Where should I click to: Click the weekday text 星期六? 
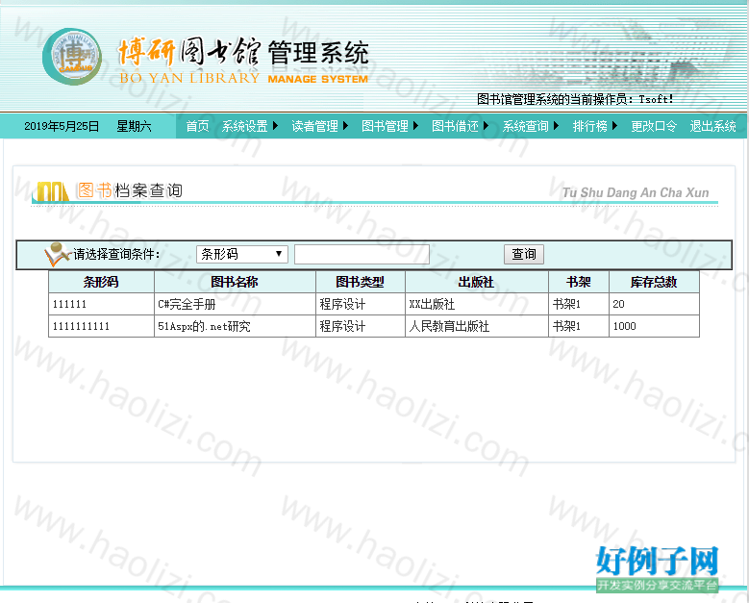(x=135, y=126)
